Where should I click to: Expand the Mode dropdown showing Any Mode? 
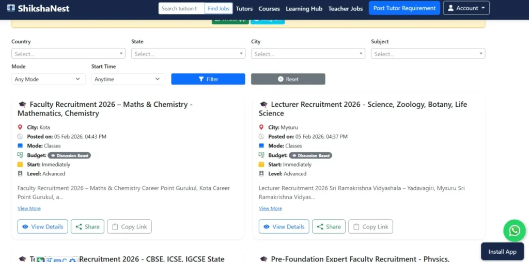[x=48, y=79]
